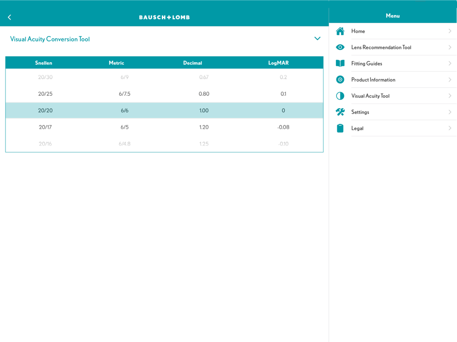Click the 6/4.8 Metric value
This screenshot has height=342, width=457.
(x=124, y=144)
